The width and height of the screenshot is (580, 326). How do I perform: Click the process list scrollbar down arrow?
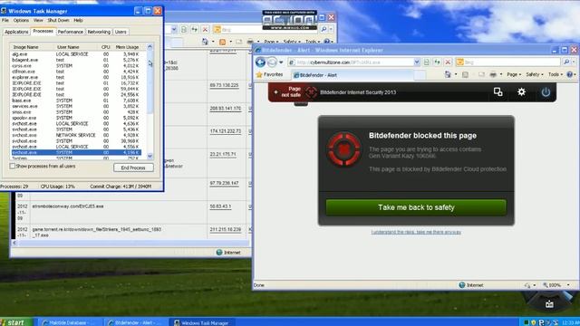tap(150, 156)
